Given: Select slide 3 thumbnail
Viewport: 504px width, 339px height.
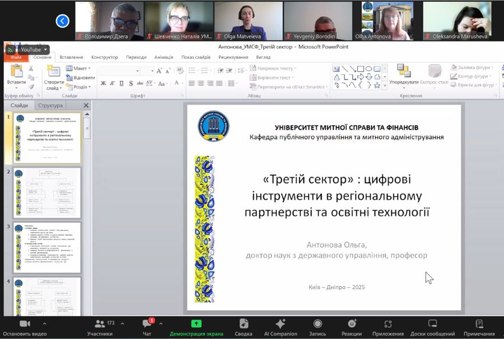Looking at the screenshot, I should coord(47,248).
